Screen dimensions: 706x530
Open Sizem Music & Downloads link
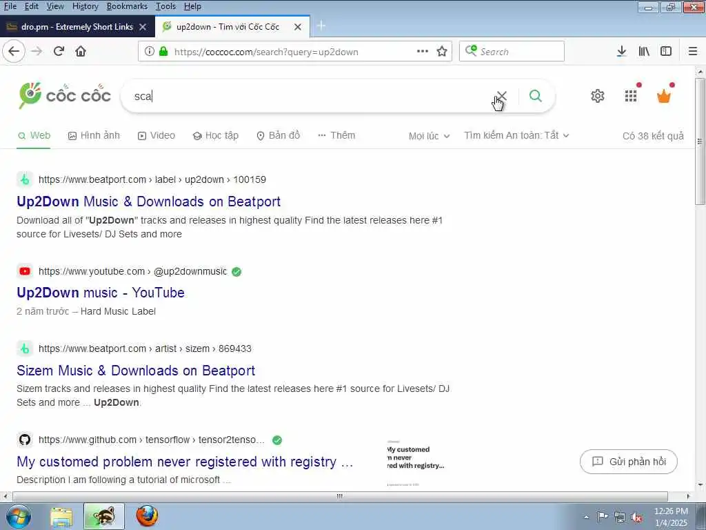pyautogui.click(x=136, y=371)
